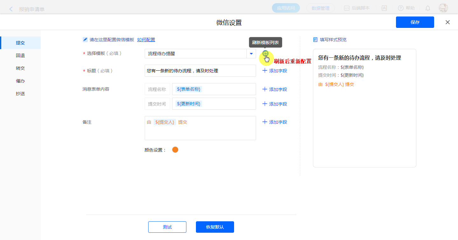Click the blue 保存 button
Screen dimensions: 458x240
[415, 22]
